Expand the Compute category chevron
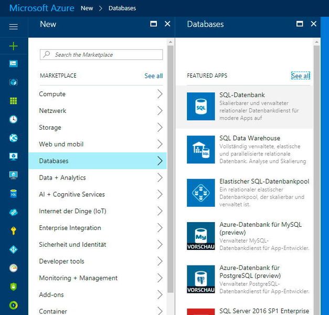Viewport: 329px width, 315px height. 160,94
